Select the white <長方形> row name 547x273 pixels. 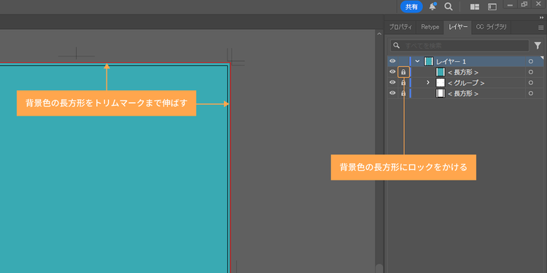463,93
